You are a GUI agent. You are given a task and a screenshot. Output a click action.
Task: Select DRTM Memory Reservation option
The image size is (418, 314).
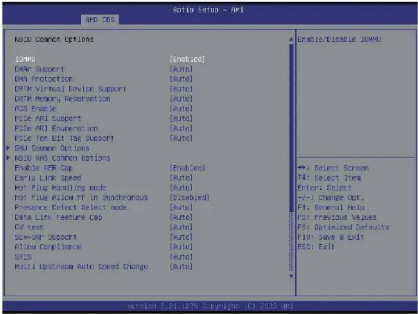coord(62,99)
